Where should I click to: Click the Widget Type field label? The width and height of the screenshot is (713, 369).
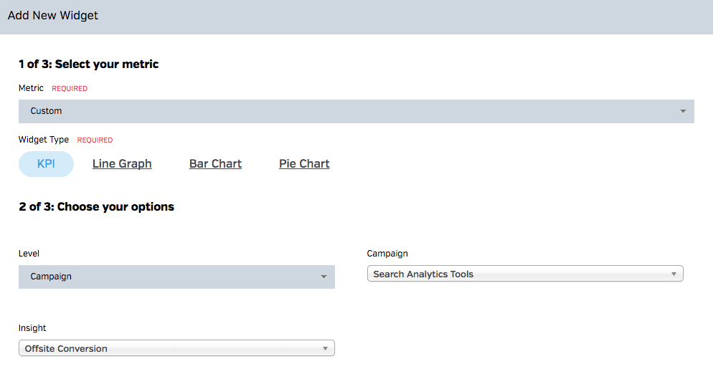click(x=44, y=140)
